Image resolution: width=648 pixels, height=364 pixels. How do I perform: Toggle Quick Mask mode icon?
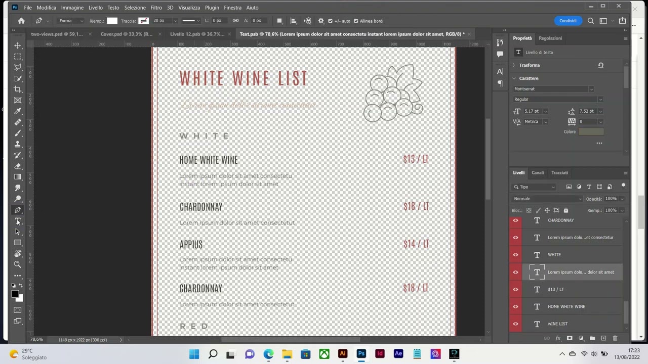pyautogui.click(x=18, y=310)
